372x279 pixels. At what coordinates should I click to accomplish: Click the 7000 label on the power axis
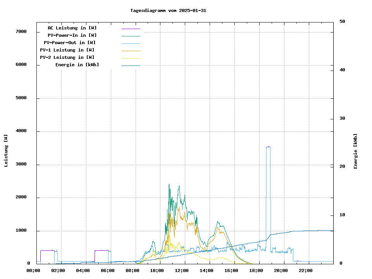point(21,32)
